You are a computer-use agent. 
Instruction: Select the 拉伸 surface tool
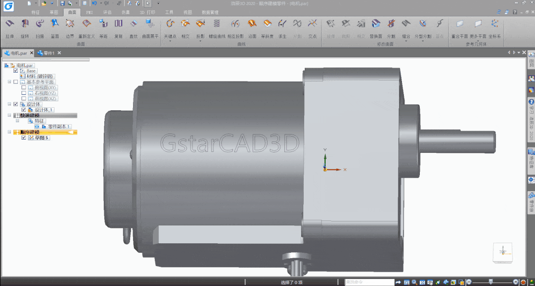coord(9,28)
